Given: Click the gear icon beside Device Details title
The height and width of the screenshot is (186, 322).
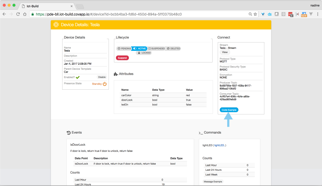Looking at the screenshot, I should click(56, 25).
